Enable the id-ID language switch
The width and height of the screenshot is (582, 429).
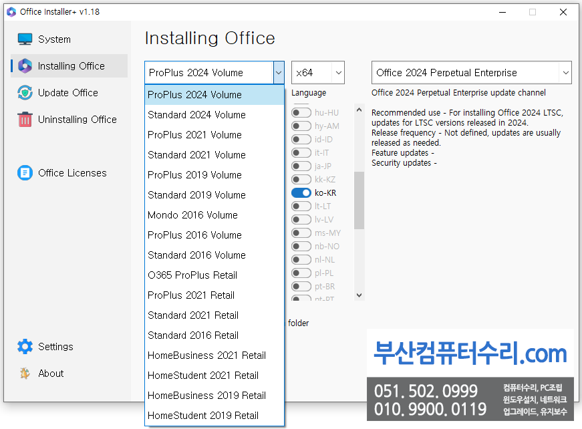tap(301, 139)
